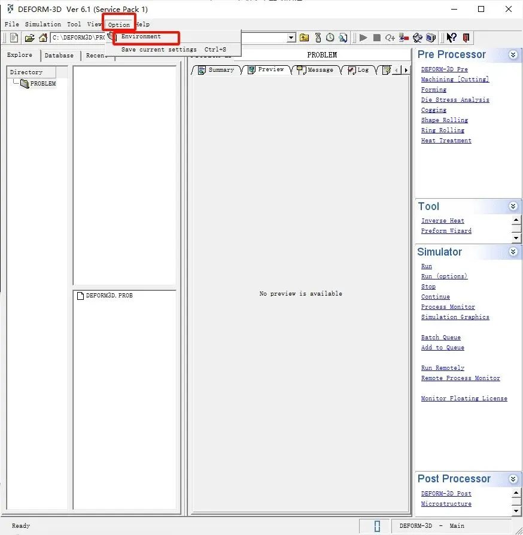
Task: Click the bottle-shaped toolbar icon
Action: coord(318,38)
